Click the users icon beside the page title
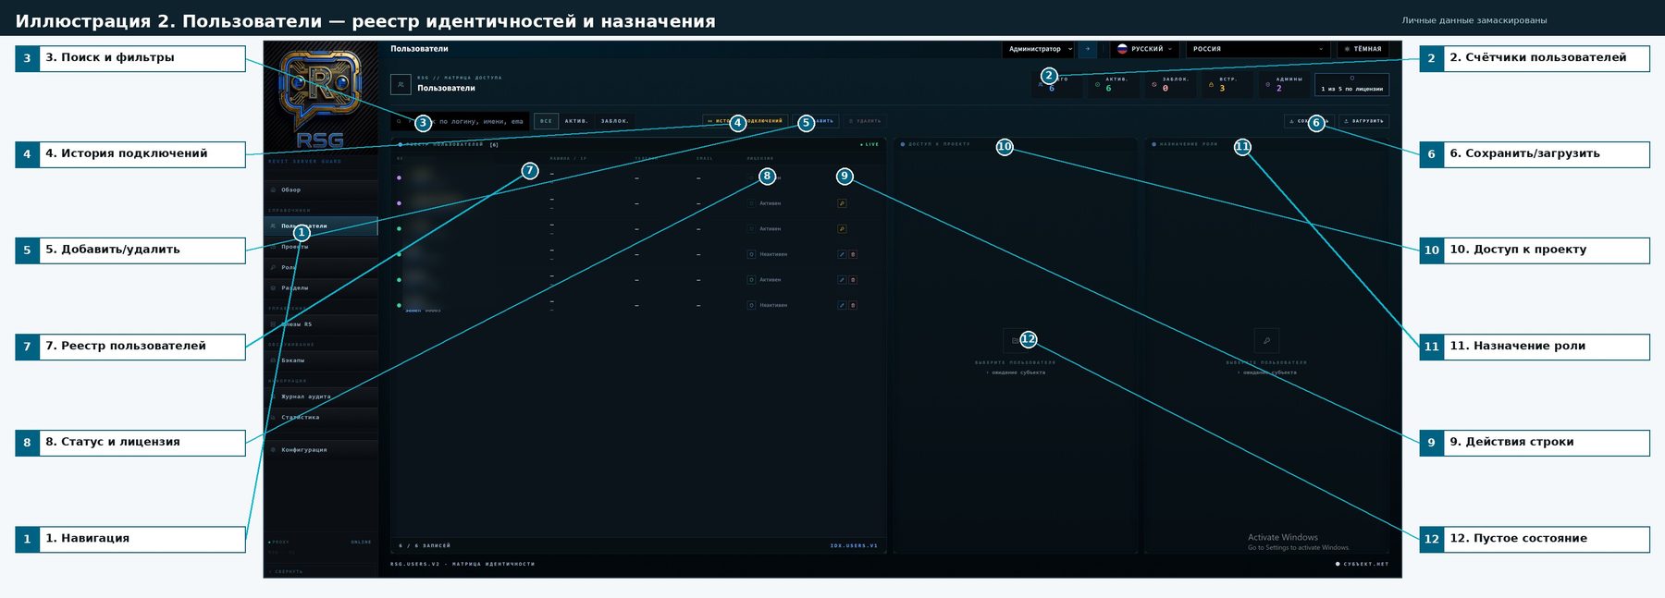The width and height of the screenshot is (1665, 598). [x=401, y=84]
